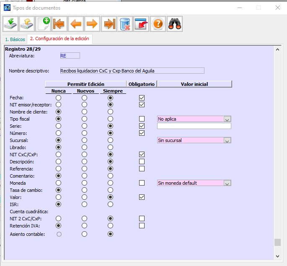
Task: Set Valor editing to Nuevos
Action: click(84, 197)
